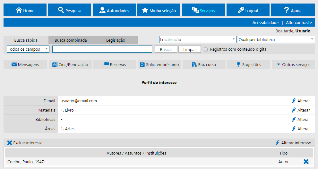Screen dimensions: 318x169
Task: Click the Buscar button
Action: click(x=166, y=49)
